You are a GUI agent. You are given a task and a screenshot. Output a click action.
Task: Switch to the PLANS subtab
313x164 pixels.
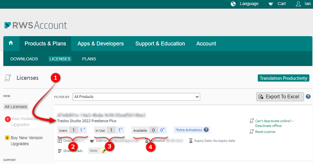coord(89,59)
